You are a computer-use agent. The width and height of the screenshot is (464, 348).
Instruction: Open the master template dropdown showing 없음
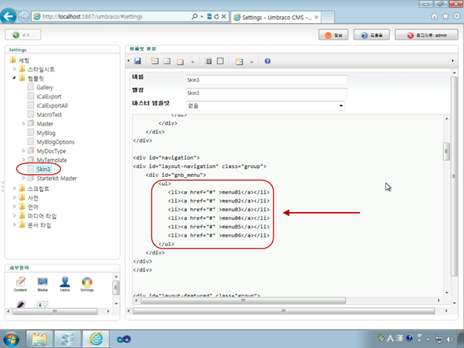[265, 106]
